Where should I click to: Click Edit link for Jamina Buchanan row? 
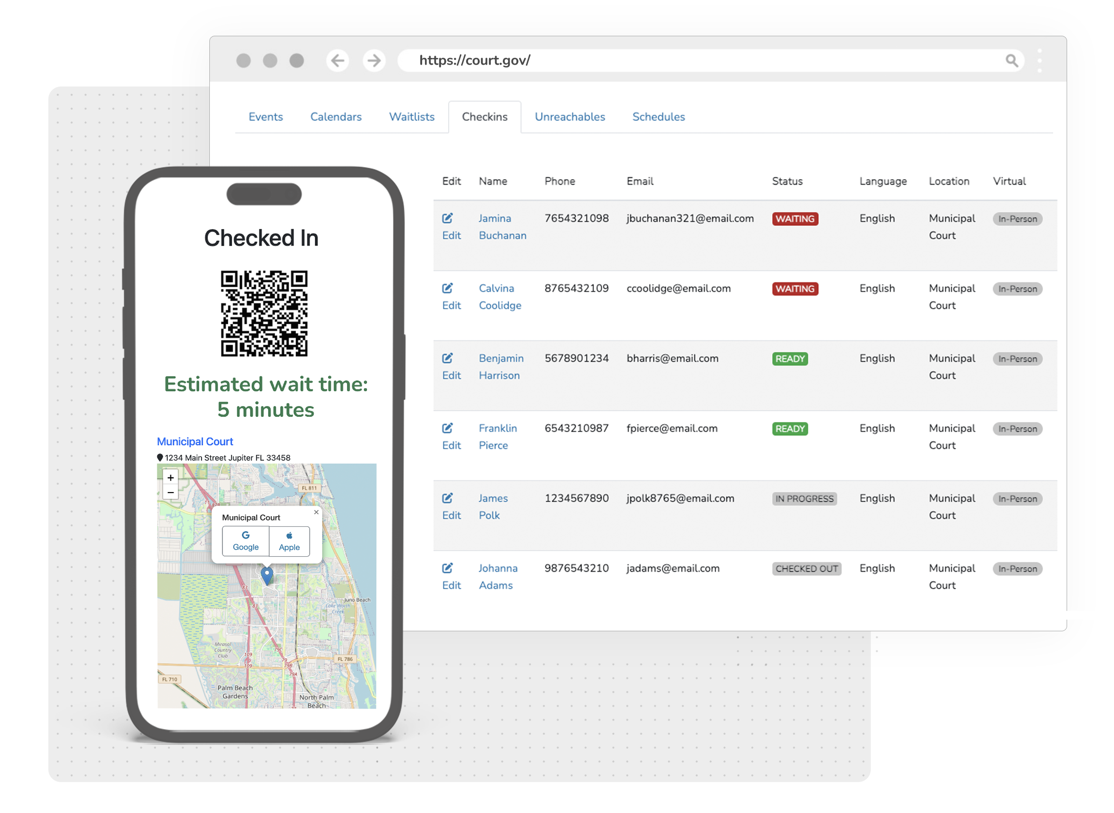[451, 235]
